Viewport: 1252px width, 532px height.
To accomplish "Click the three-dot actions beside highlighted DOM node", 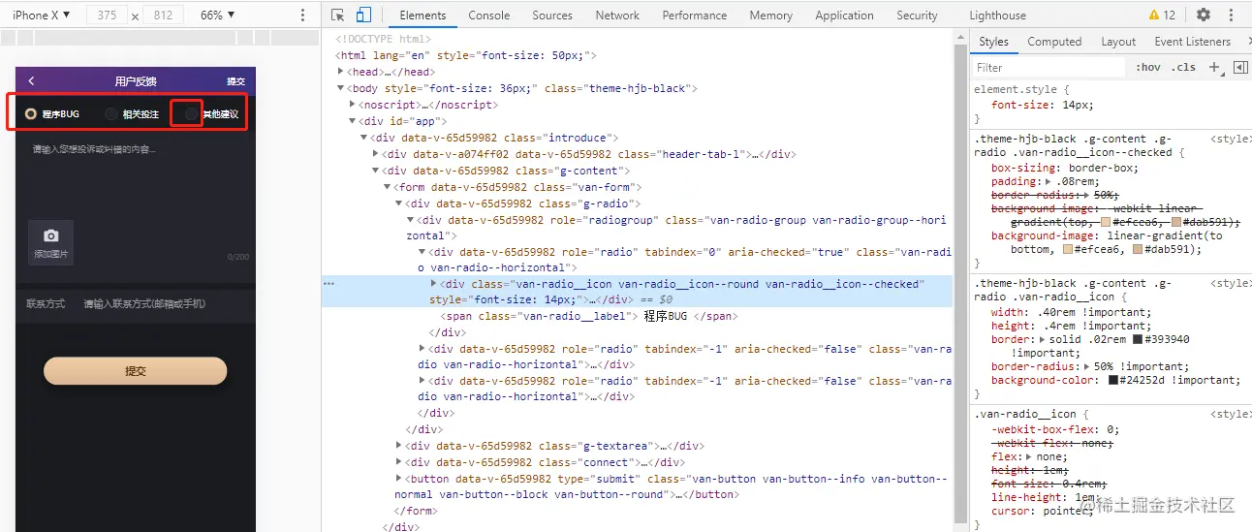I will click(x=329, y=284).
